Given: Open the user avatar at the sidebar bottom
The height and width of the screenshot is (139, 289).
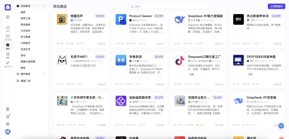Looking at the screenshot, I should [8, 132].
